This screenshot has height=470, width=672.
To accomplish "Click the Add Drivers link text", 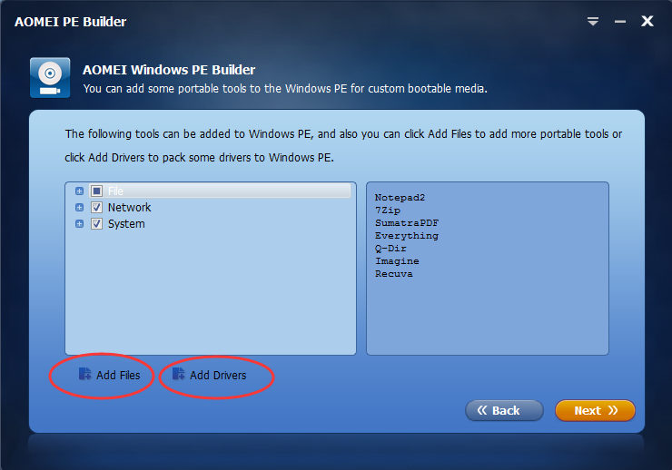I will tap(218, 376).
